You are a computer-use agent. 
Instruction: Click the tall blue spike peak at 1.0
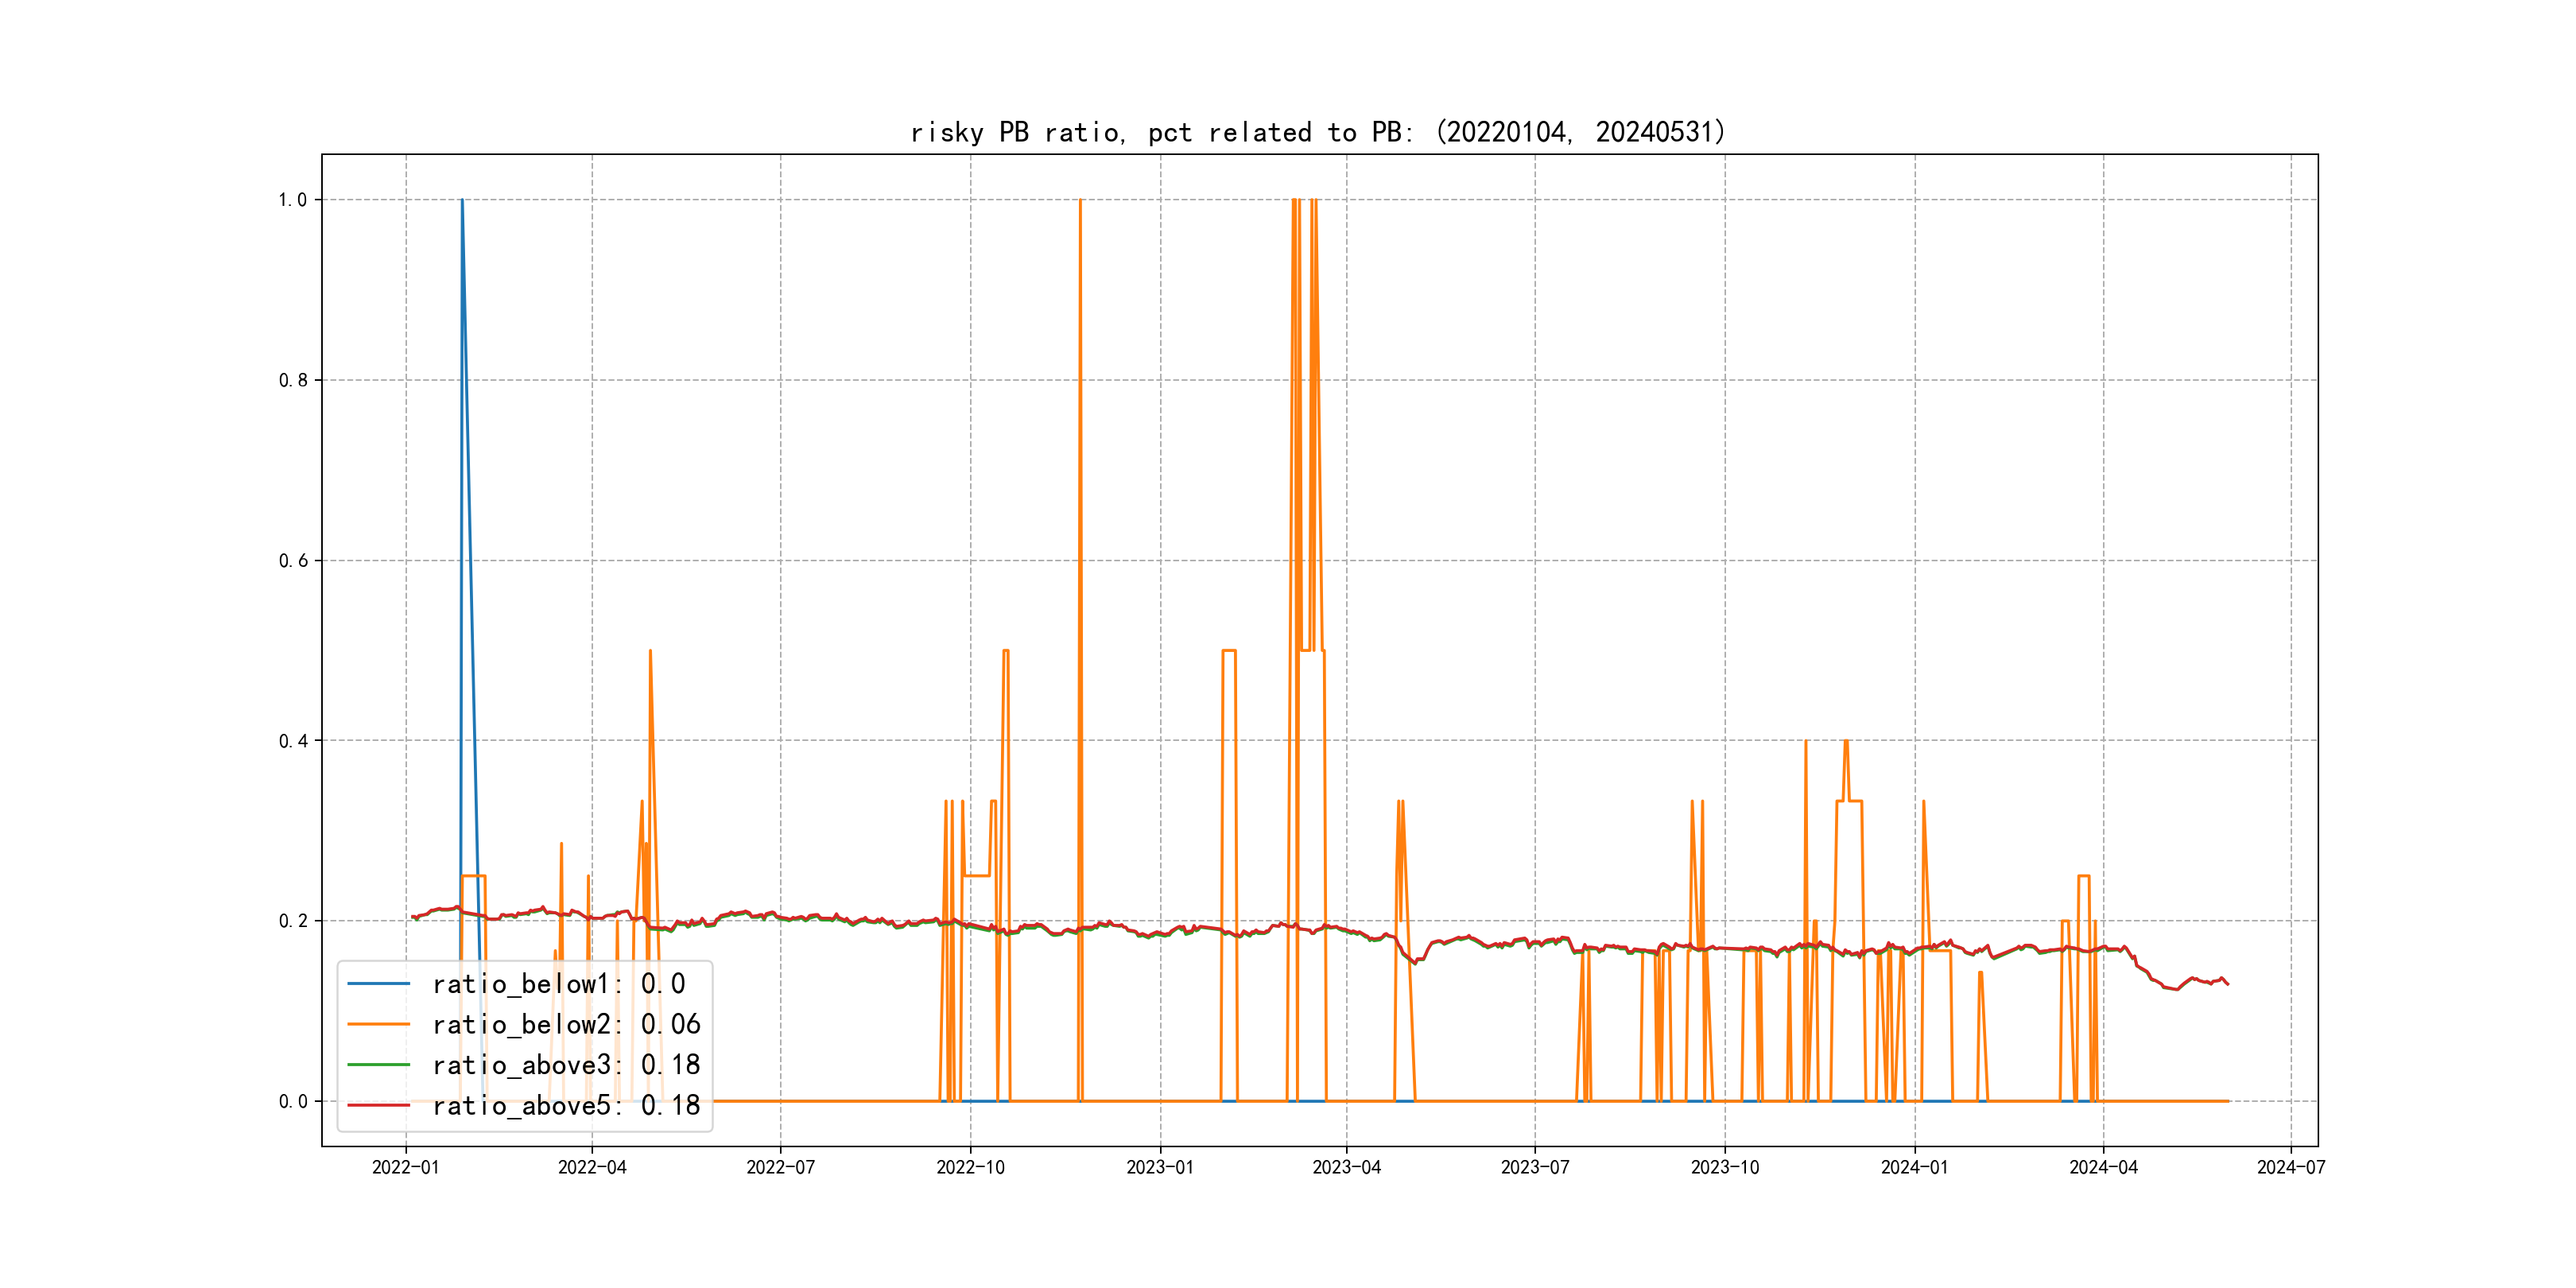tap(462, 202)
